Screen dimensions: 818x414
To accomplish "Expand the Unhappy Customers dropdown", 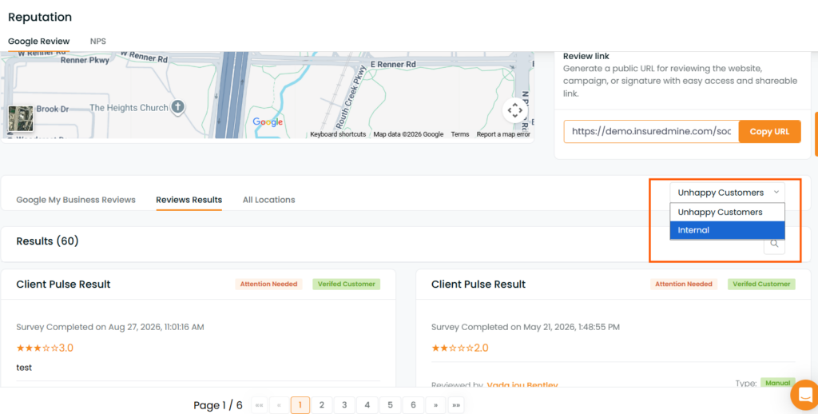I will 727,193.
